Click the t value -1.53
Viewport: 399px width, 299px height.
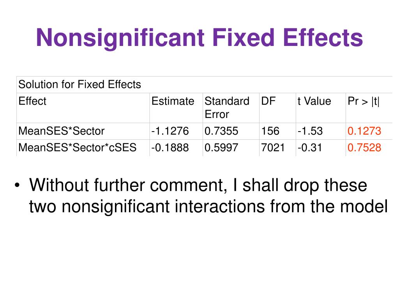click(x=310, y=131)
